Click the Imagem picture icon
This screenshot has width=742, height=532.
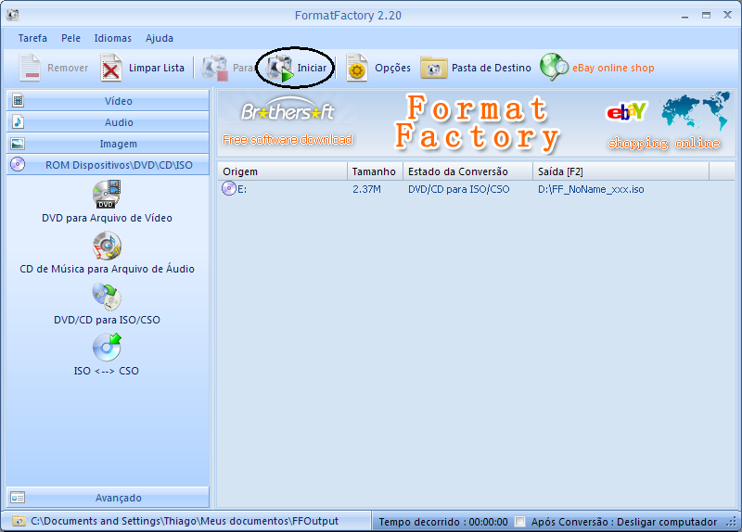click(18, 144)
